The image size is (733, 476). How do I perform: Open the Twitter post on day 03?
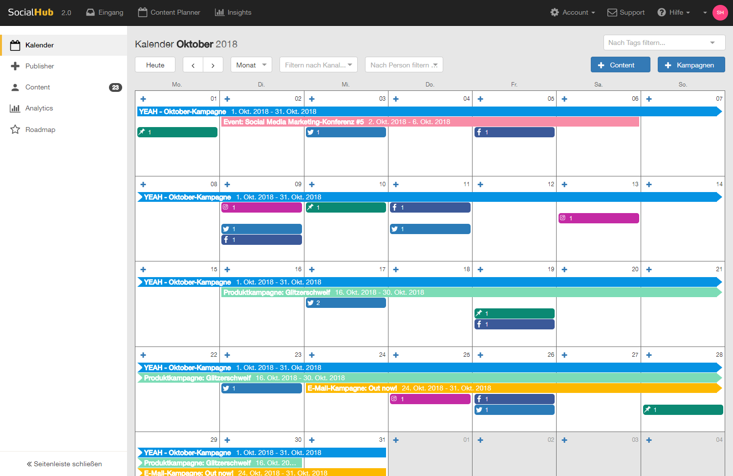tap(346, 132)
